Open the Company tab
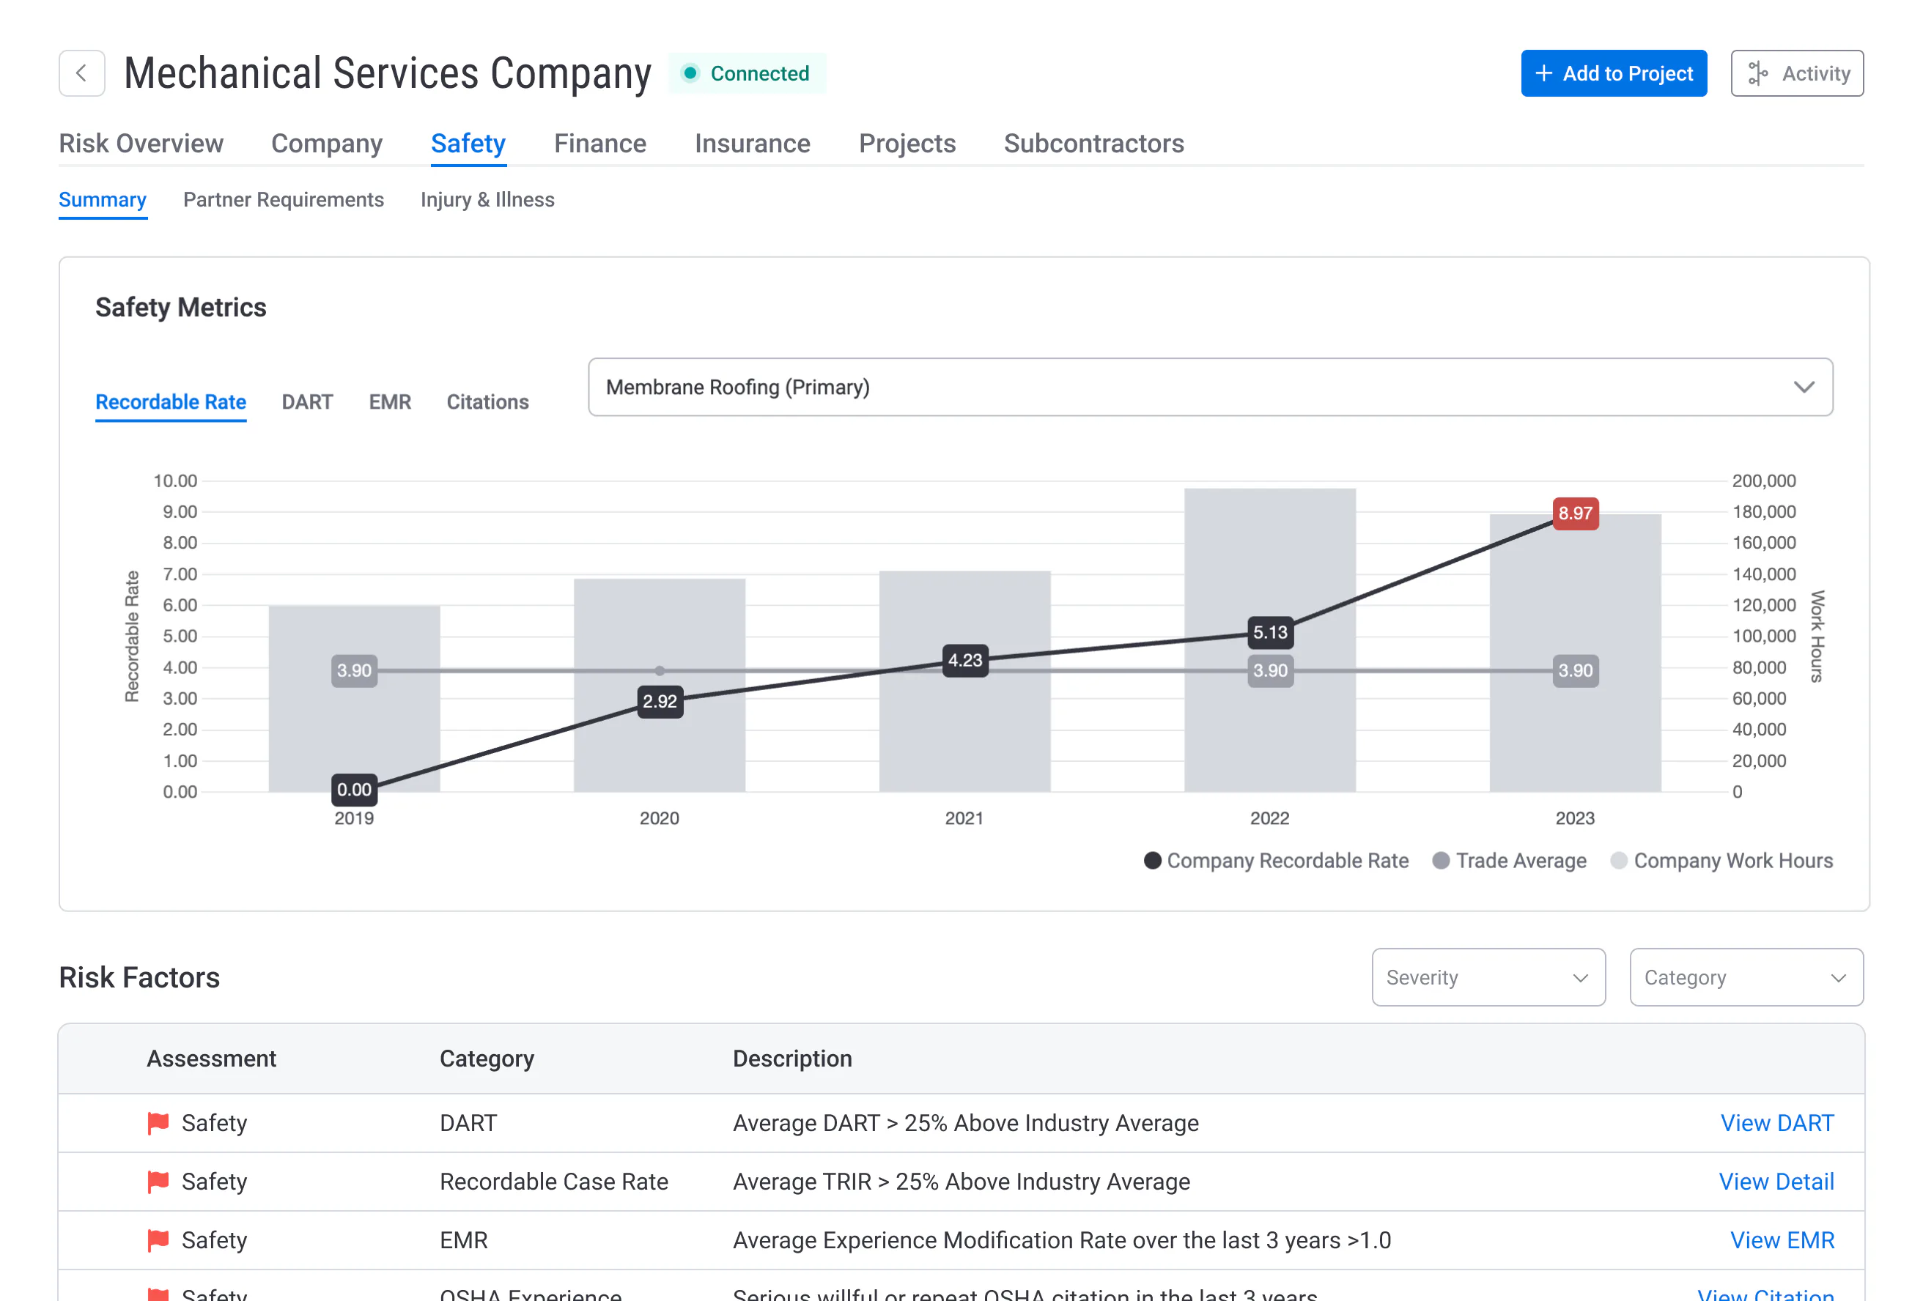The width and height of the screenshot is (1923, 1301). [327, 143]
